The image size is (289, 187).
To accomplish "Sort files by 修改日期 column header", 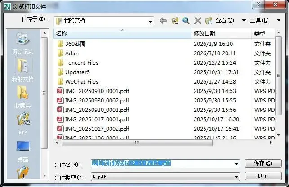I will (x=221, y=34).
